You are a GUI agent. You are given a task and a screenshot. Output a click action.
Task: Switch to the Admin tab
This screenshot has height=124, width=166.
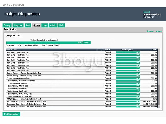click(x=53, y=25)
